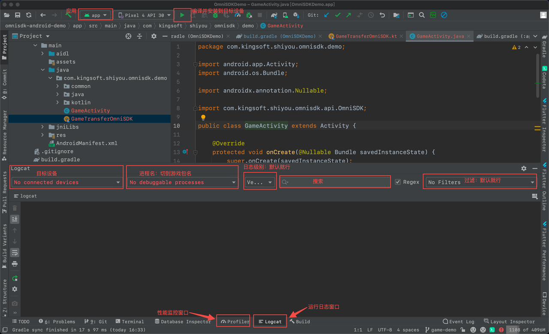Toggle the Regex checkbox

click(398, 182)
